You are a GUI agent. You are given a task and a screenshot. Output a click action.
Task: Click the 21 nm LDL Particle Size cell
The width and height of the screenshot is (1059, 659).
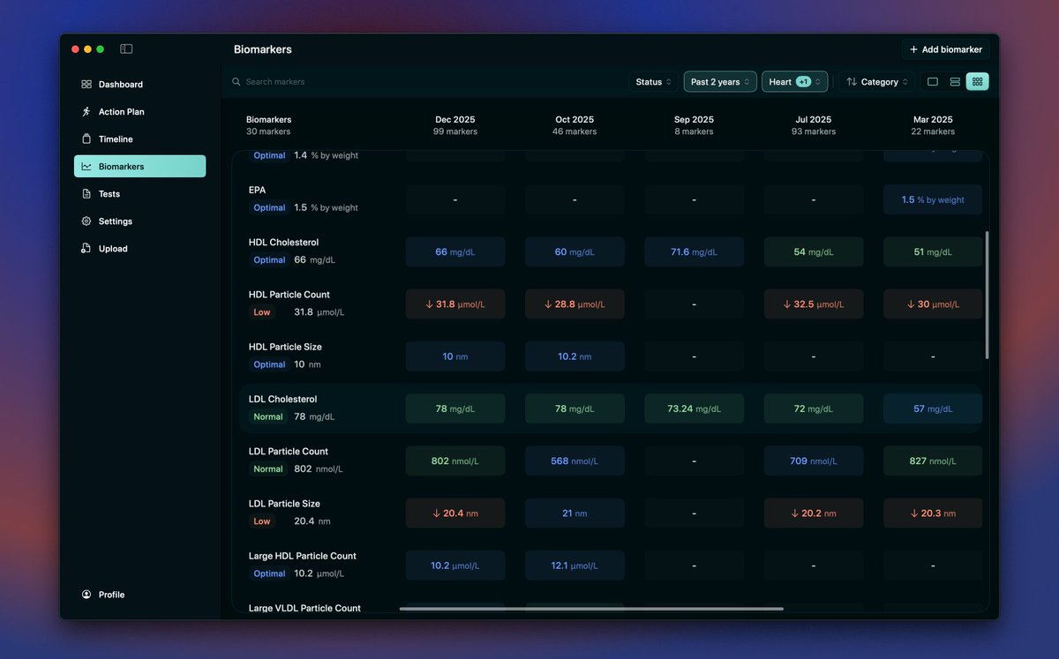pyautogui.click(x=575, y=513)
